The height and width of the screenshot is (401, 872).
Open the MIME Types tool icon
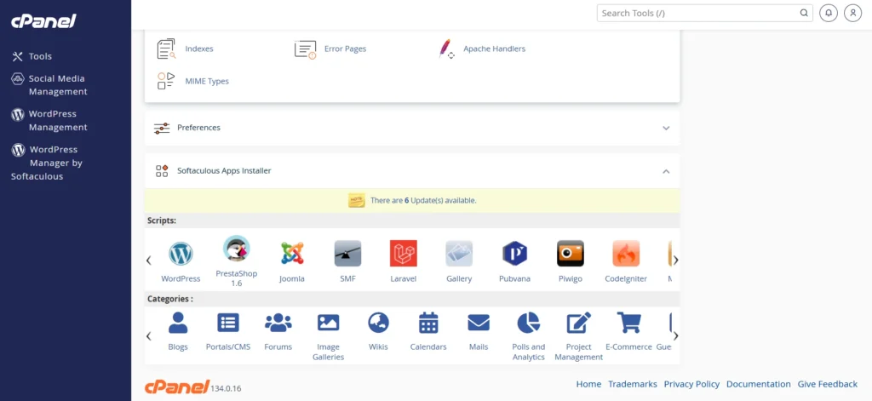166,81
